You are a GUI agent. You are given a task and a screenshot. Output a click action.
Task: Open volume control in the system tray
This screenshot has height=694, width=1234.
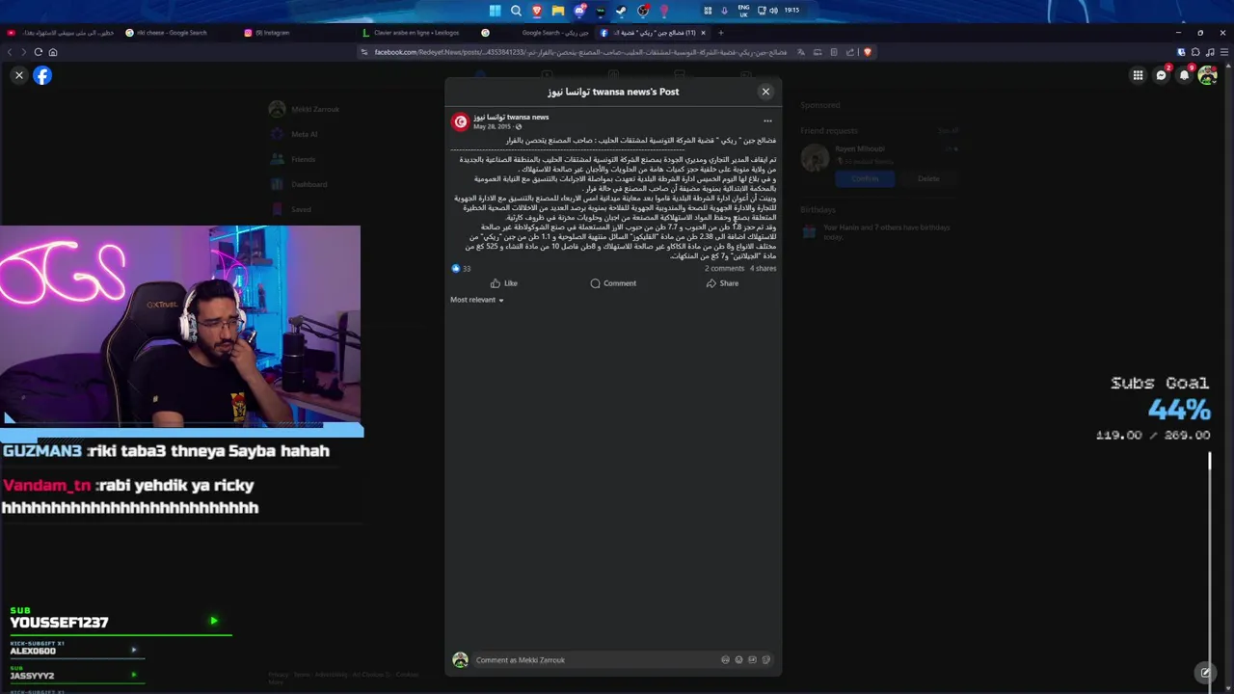pos(773,11)
